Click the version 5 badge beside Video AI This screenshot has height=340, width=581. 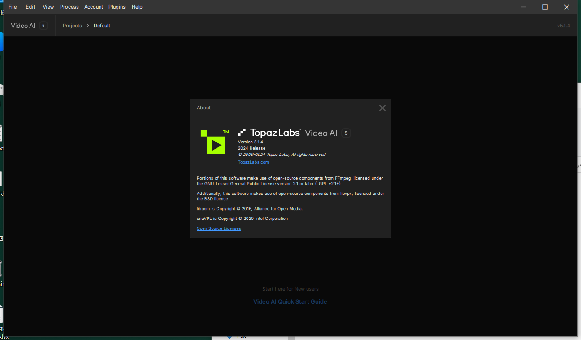click(x=346, y=133)
